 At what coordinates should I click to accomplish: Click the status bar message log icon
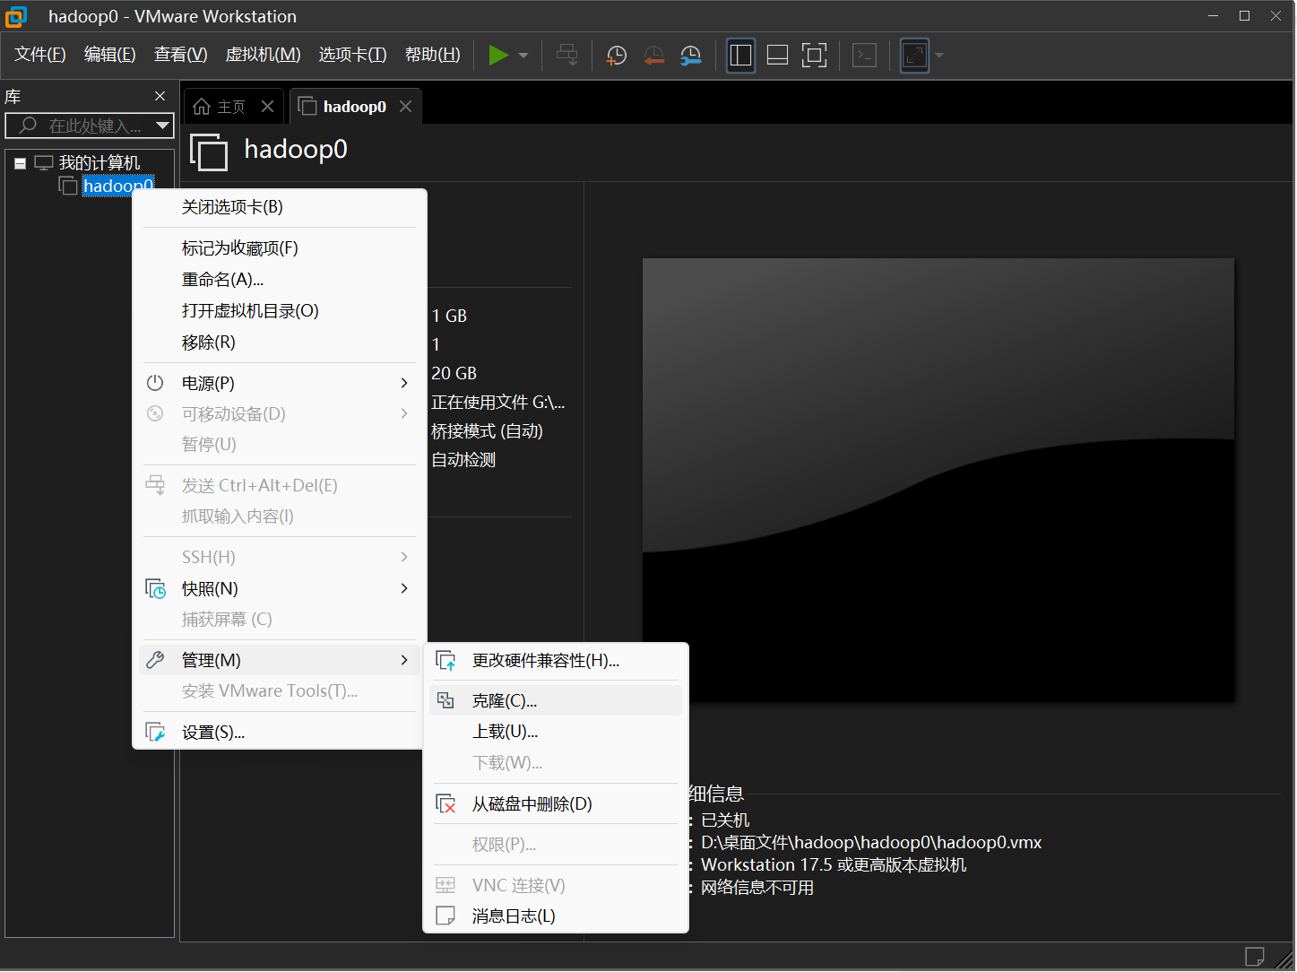[x=1255, y=957]
